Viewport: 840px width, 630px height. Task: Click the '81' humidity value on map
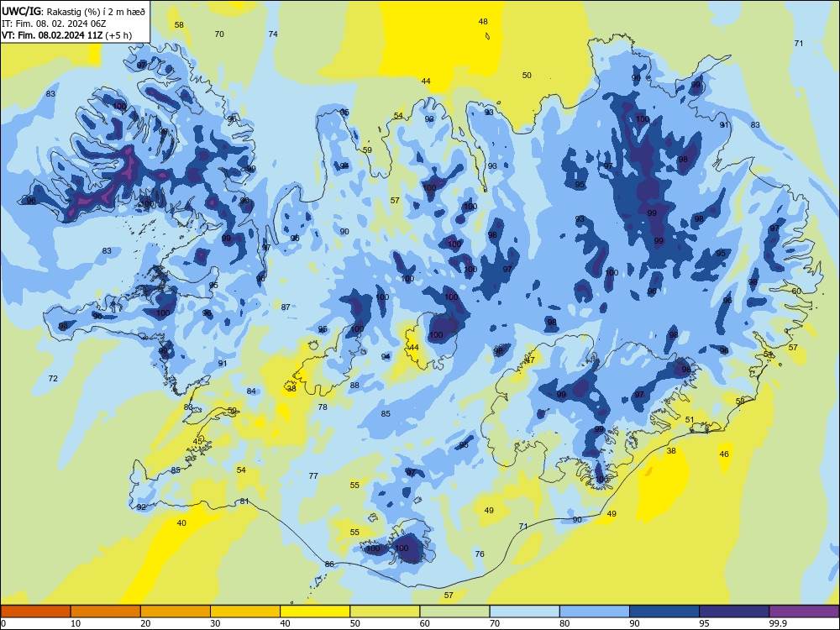pyautogui.click(x=244, y=501)
